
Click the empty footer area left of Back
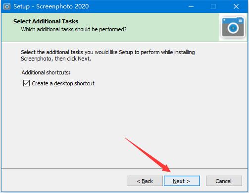click(x=63, y=181)
